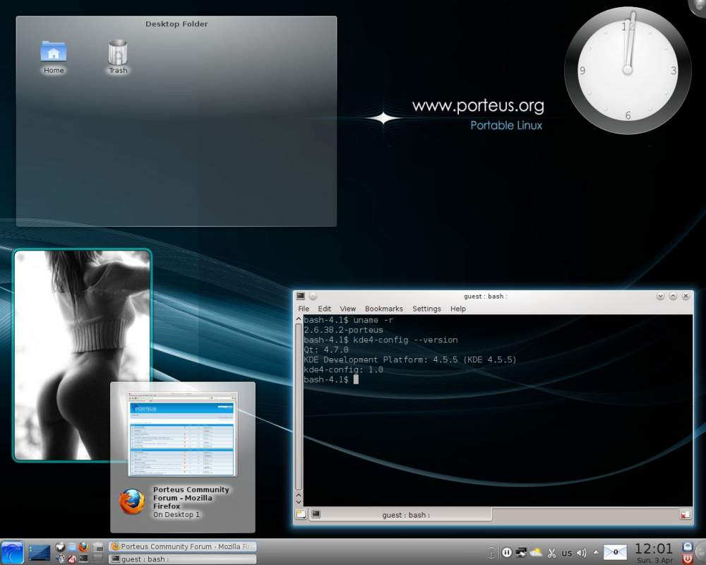The width and height of the screenshot is (706, 565).
Task: Click the guest : bash taskbar entry
Action: pyautogui.click(x=183, y=559)
